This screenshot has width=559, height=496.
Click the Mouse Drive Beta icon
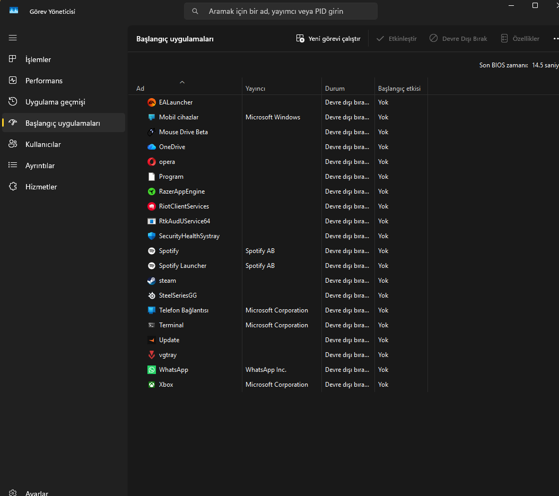(152, 132)
